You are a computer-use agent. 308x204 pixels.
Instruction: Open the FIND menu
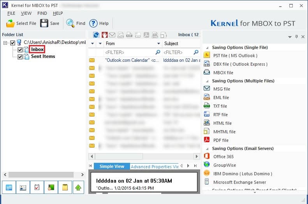coord(42,13)
